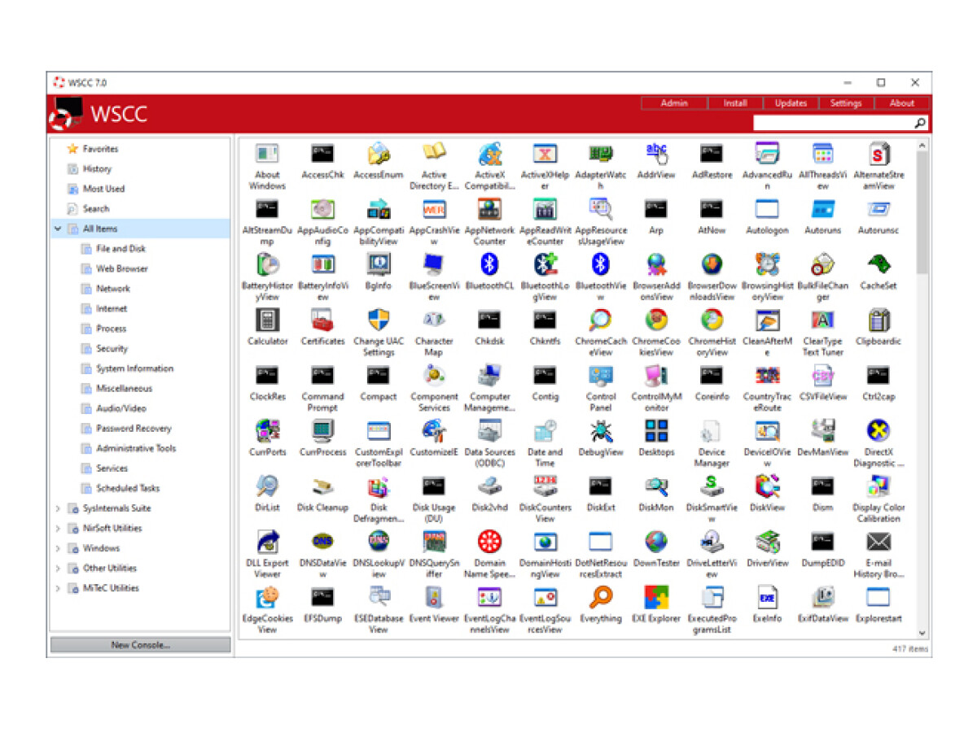Image resolution: width=977 pixels, height=732 pixels.
Task: Open the About menu
Action: pyautogui.click(x=901, y=103)
